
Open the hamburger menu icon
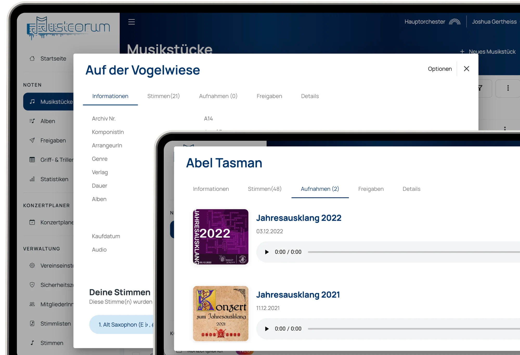[x=132, y=22]
